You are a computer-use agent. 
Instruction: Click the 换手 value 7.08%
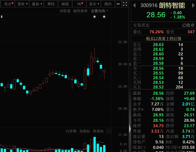tap(158, 110)
